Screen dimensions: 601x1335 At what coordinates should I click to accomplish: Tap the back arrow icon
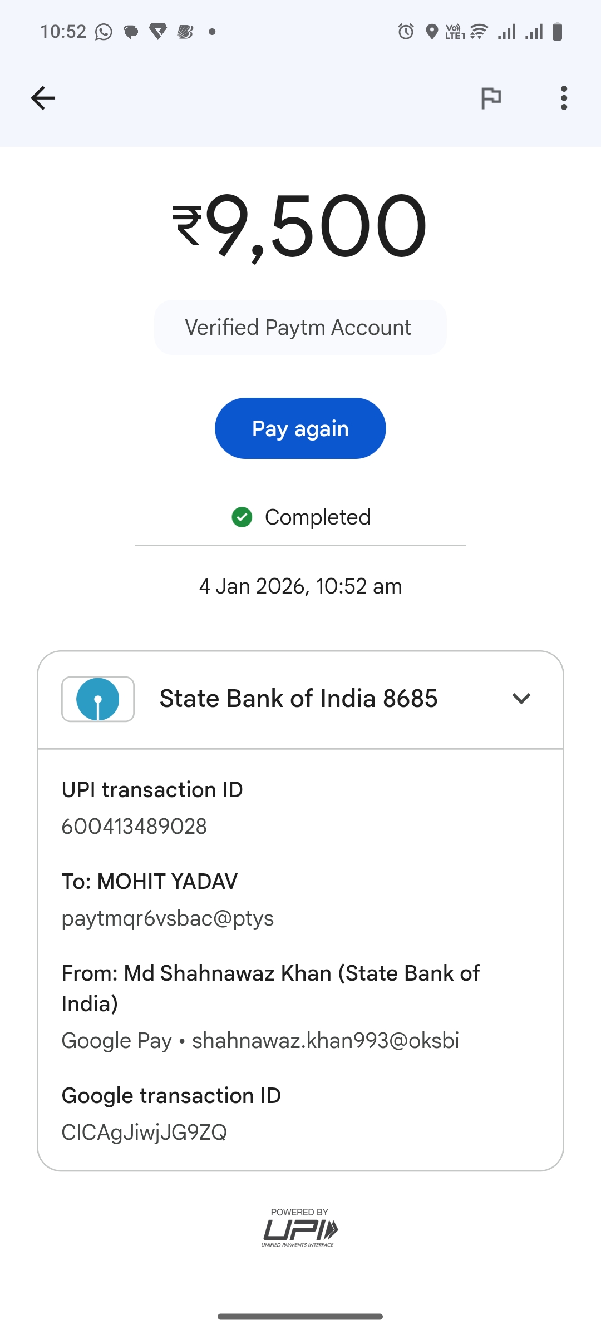(43, 98)
